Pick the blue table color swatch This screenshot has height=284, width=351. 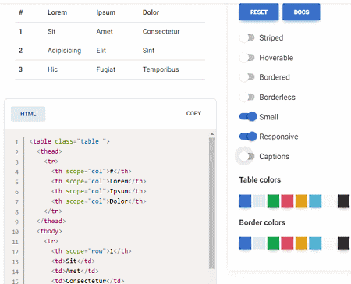pyautogui.click(x=245, y=201)
